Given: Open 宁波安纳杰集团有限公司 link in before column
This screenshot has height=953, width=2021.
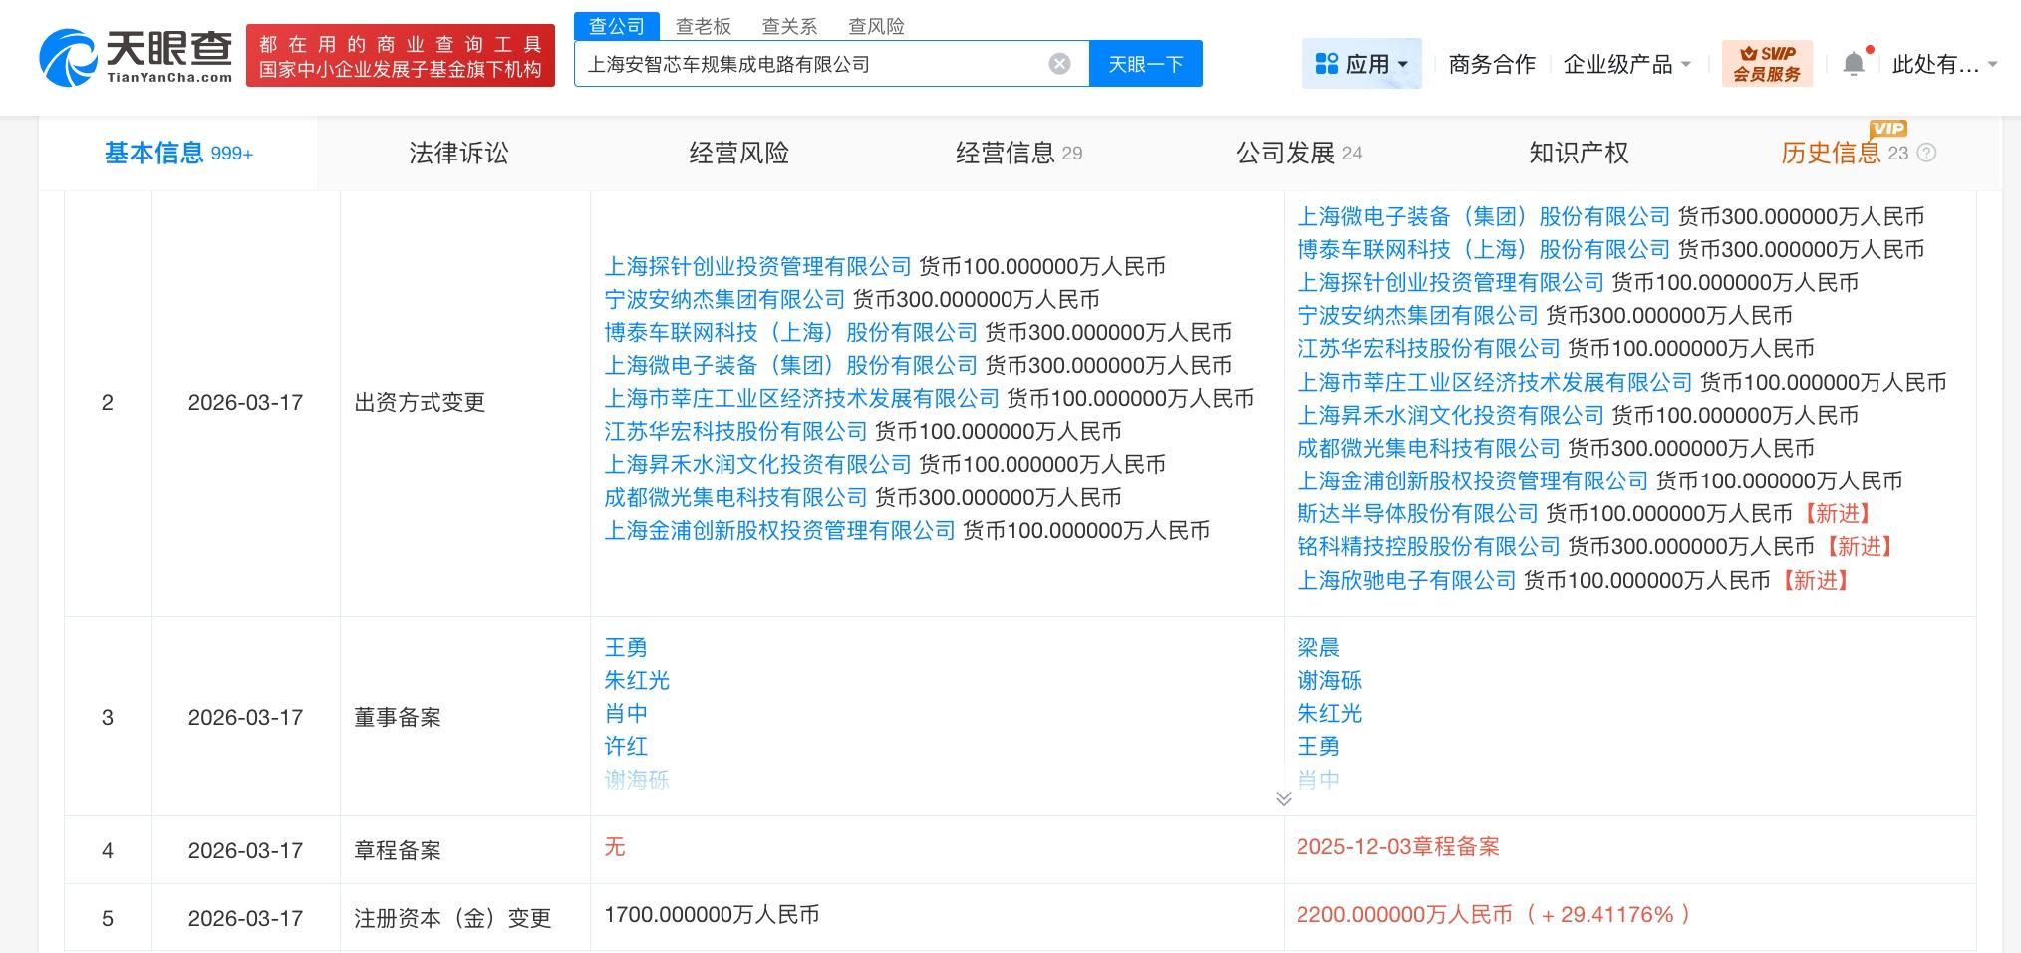Looking at the screenshot, I should click(724, 299).
